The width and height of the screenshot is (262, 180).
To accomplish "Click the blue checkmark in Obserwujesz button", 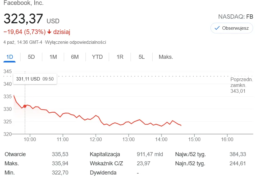I will (217, 28).
